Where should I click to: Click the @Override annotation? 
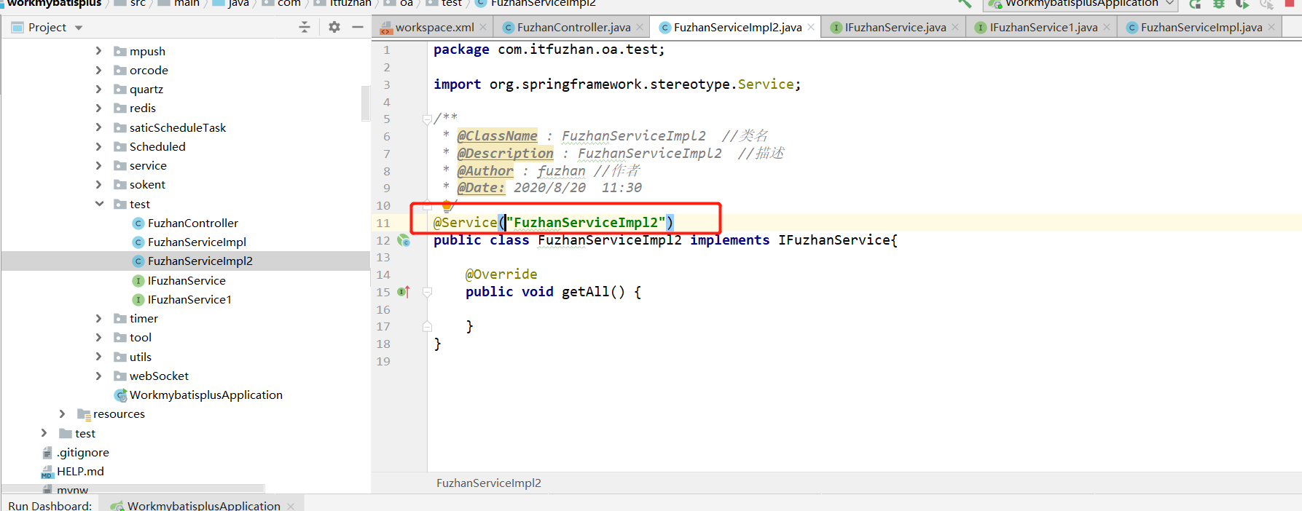501,274
